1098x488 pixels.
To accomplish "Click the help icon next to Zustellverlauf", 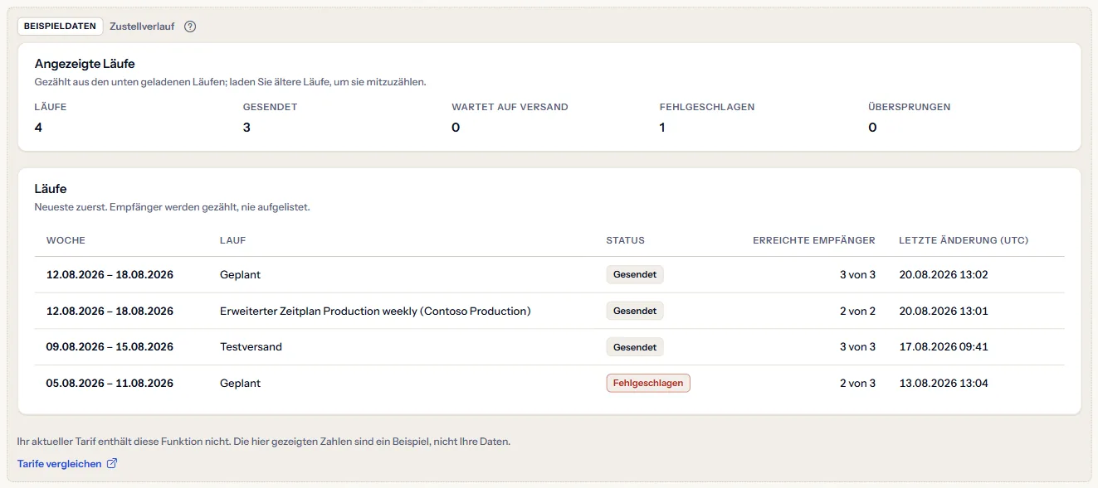I will 190,27.
